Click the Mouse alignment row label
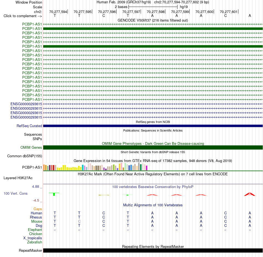This screenshot has width=263, height=257. tap(37, 222)
